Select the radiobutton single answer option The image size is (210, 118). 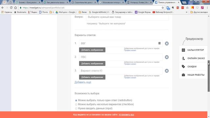coord(76,100)
